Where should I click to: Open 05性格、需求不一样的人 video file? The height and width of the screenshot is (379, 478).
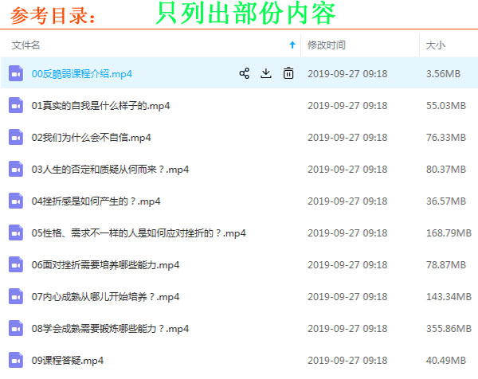click(139, 232)
